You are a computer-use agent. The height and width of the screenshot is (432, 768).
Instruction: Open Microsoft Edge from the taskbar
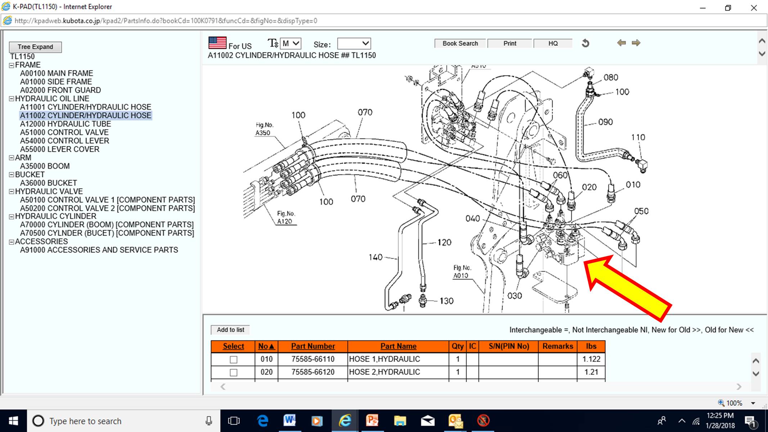click(x=263, y=420)
